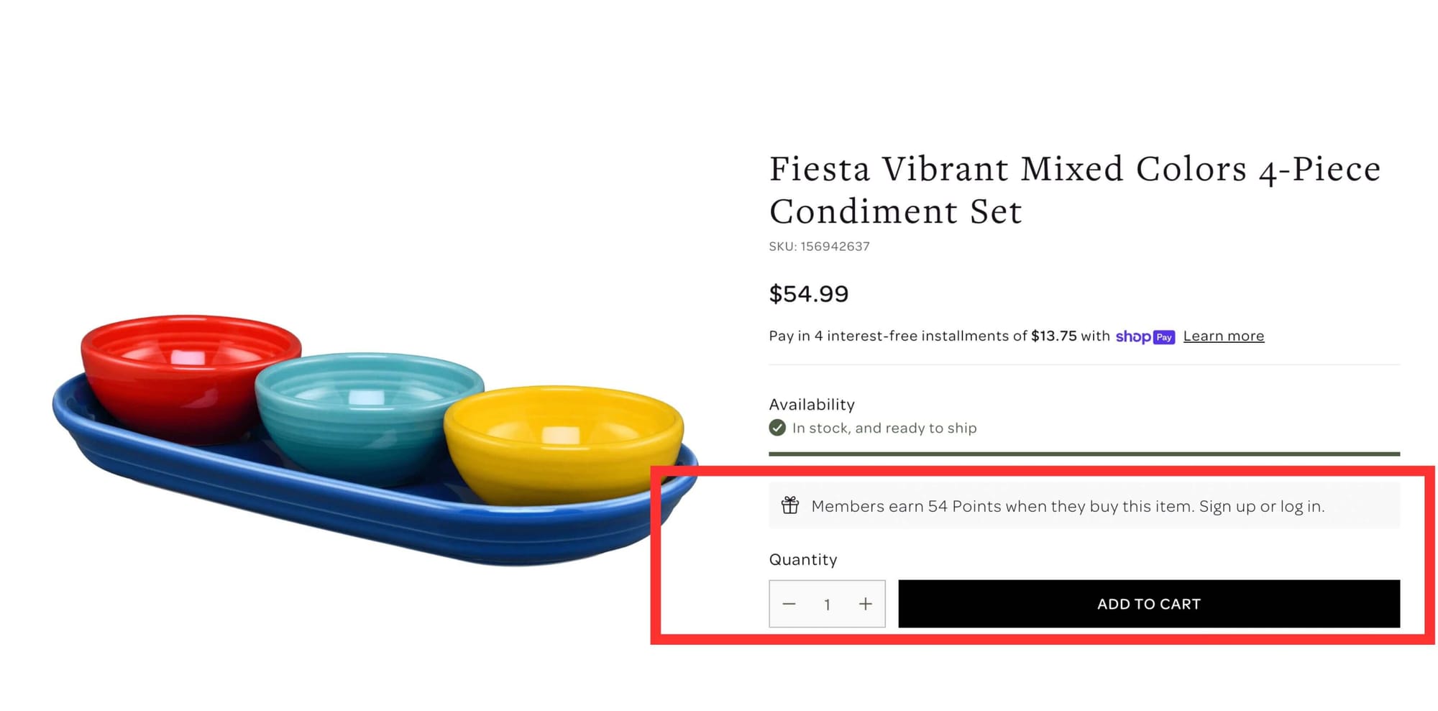
Task: Open the Learn more installment details
Action: tap(1223, 336)
